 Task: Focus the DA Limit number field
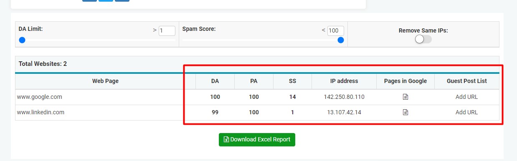(167, 30)
